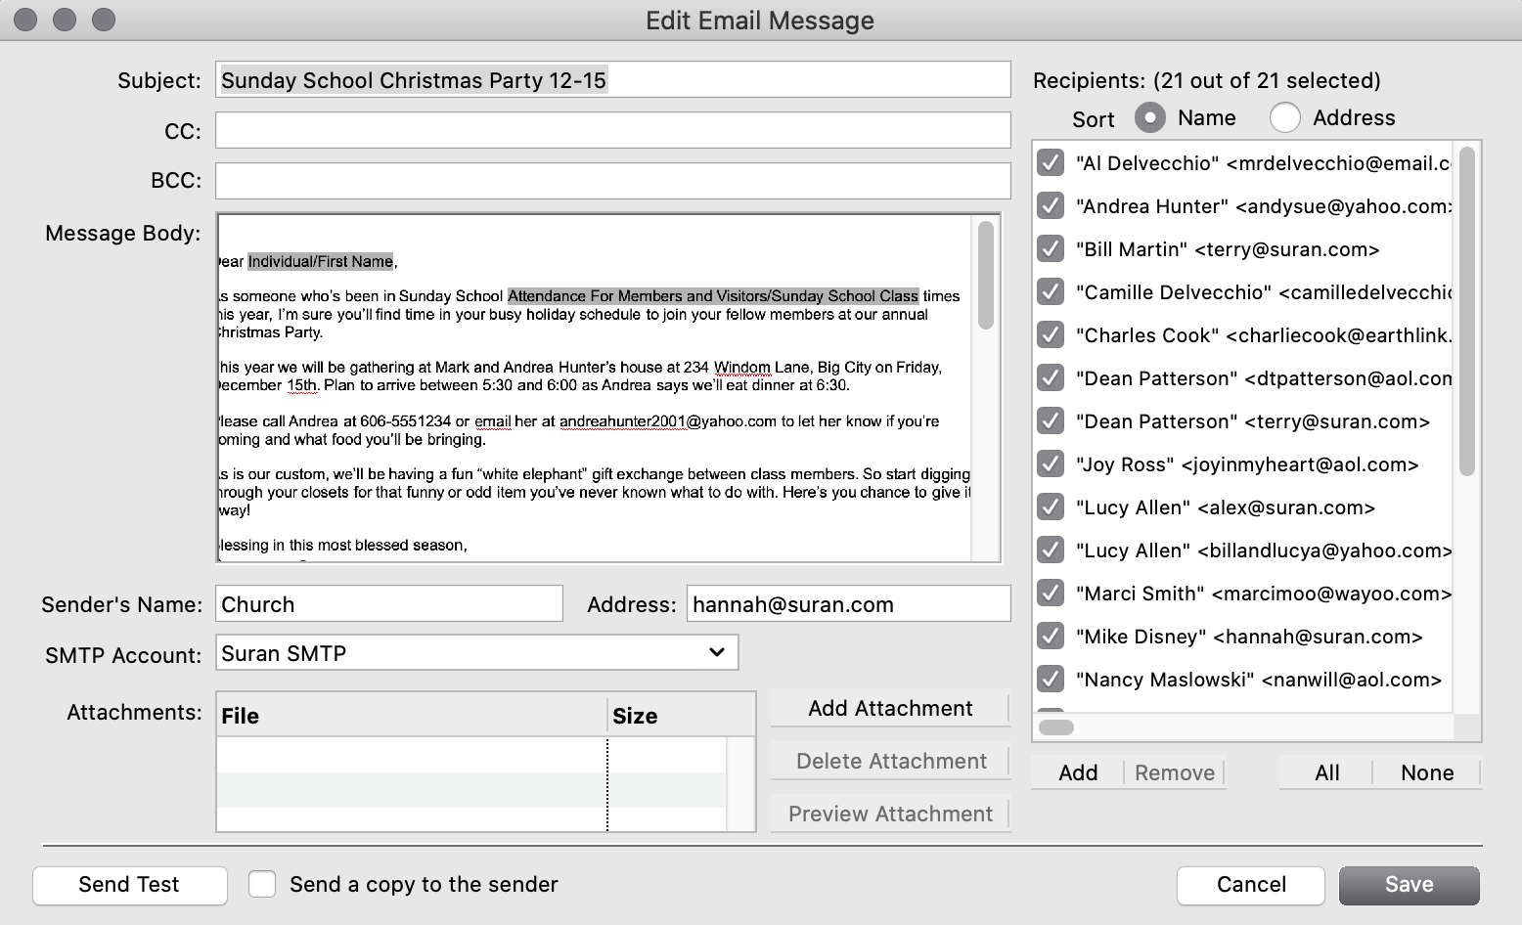Click the Preview Attachment button
The width and height of the screenshot is (1522, 925).
(x=889, y=813)
